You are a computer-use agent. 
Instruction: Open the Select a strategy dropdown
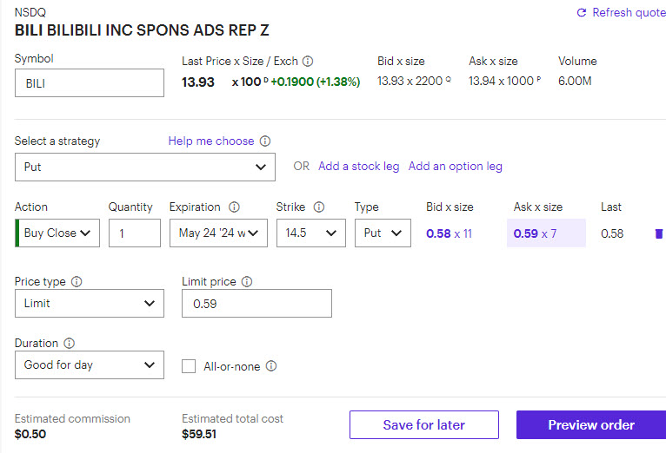pyautogui.click(x=145, y=167)
